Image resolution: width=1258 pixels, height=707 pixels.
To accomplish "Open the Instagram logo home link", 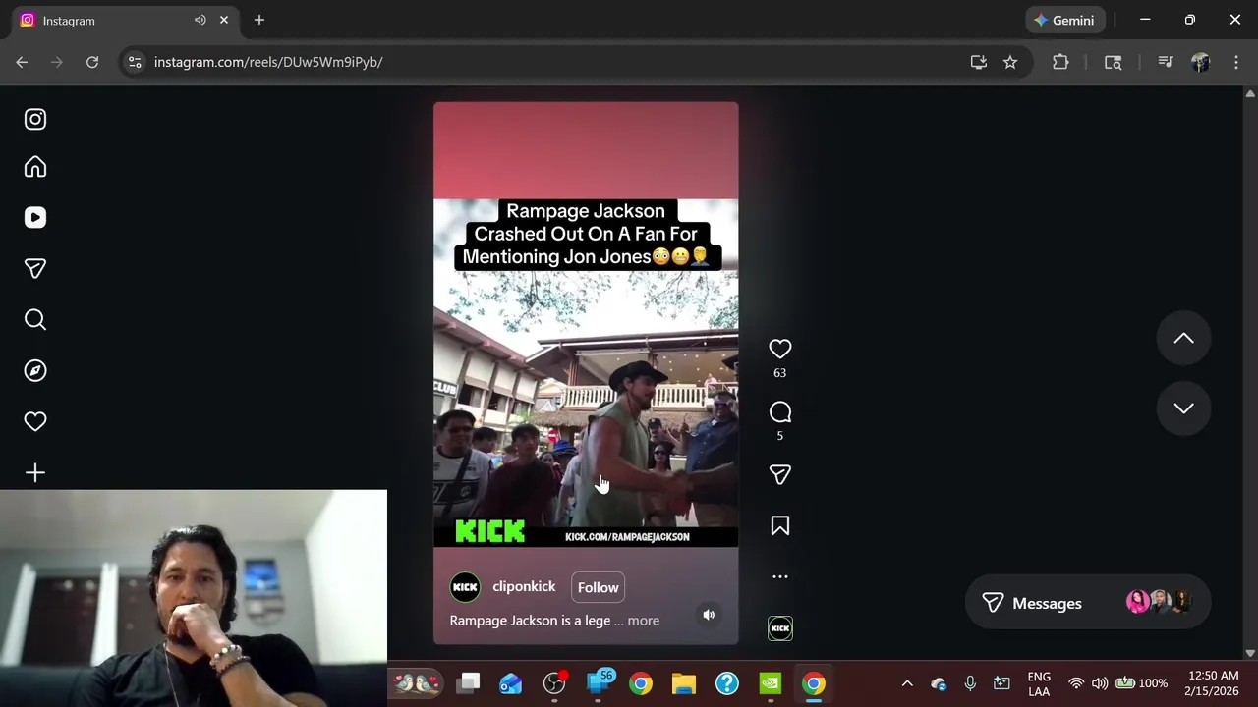I will click(x=35, y=120).
